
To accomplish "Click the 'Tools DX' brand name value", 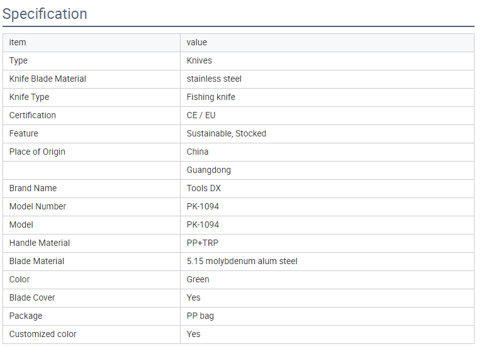I will point(204,189).
